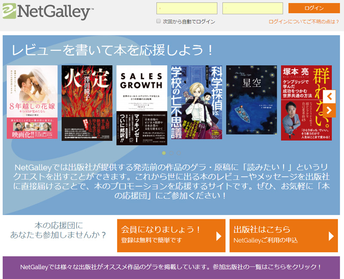Screen dimensions: 344x279
Task: Click the purple 参加出版社の一覧 banner
Action: tap(171, 267)
